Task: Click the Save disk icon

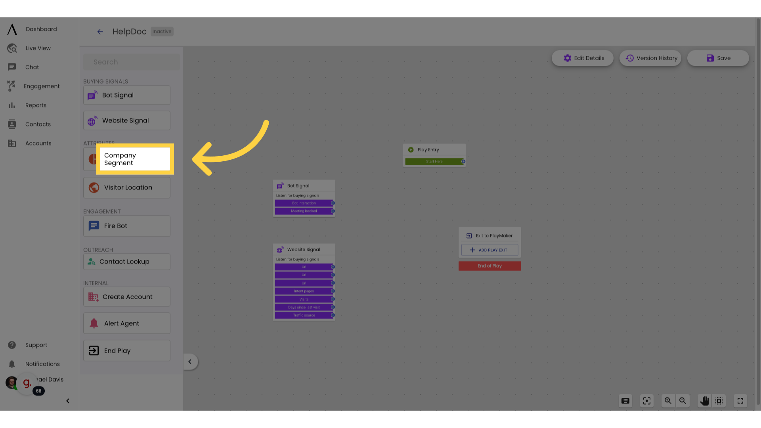Action: (710, 58)
